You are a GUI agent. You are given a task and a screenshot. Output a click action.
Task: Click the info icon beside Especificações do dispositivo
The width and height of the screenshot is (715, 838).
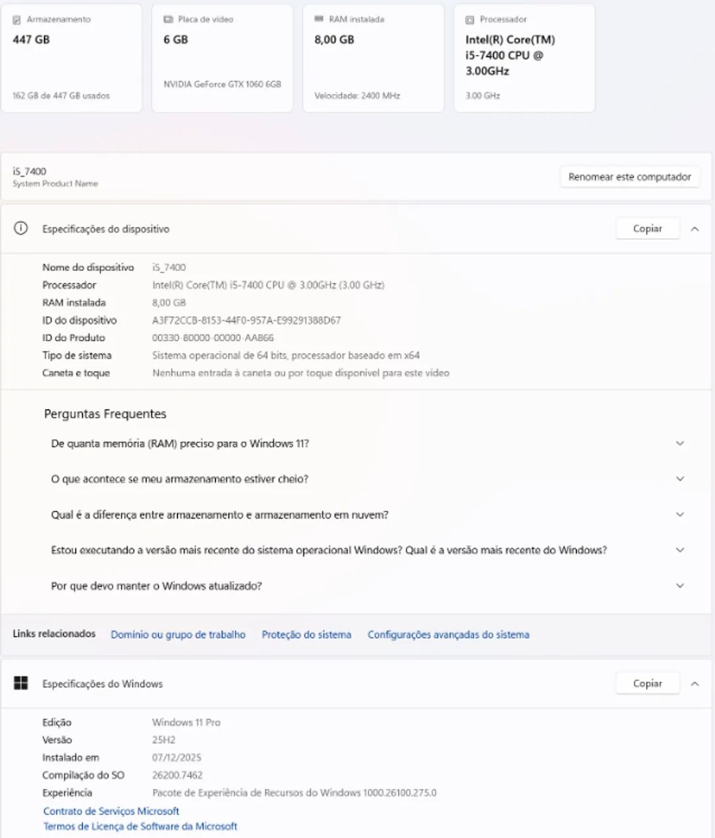click(x=21, y=228)
